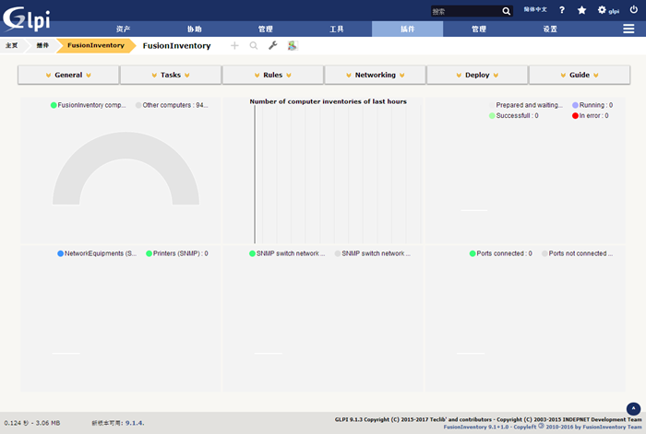Click 'Number of computer inventories of last hours' title
Image resolution: width=646 pixels, height=434 pixels.
pos(328,101)
